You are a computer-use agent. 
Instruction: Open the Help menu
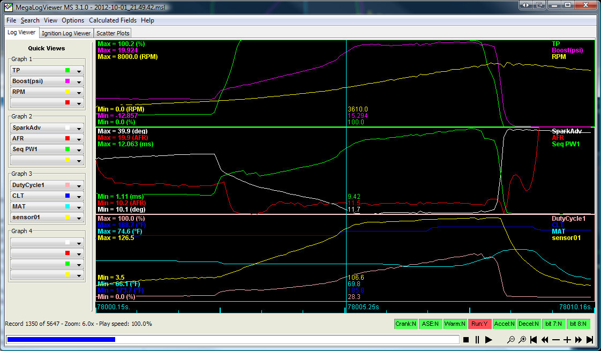(x=147, y=20)
